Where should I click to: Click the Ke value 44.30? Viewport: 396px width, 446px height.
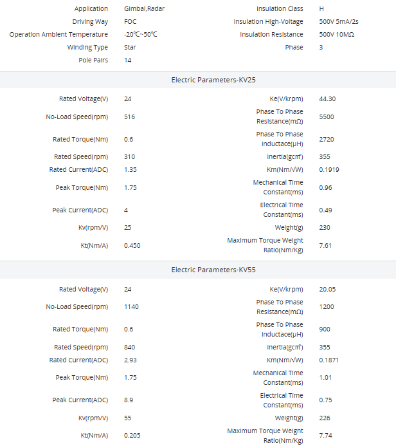[x=327, y=99]
